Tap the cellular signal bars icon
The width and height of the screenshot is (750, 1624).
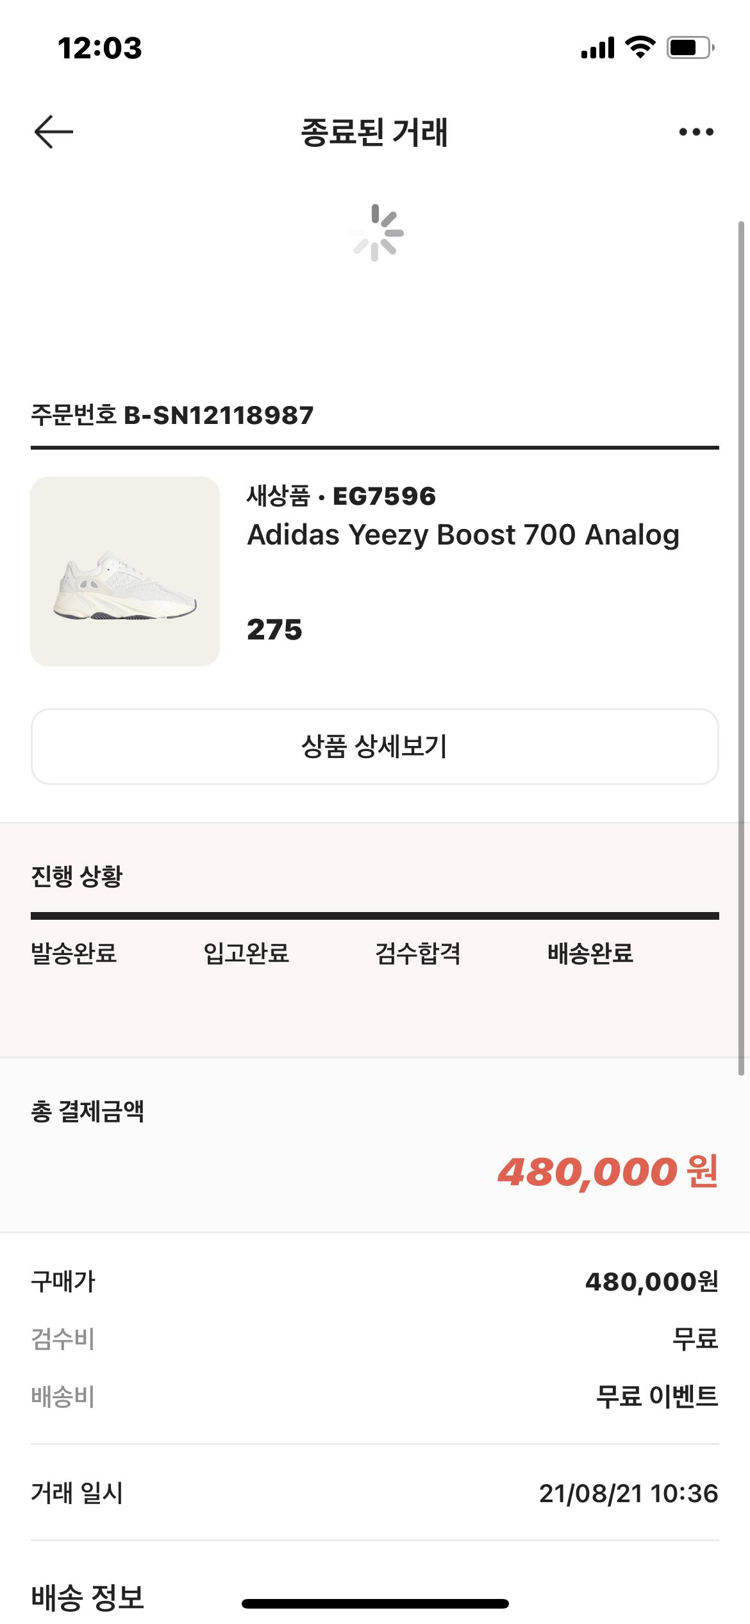597,47
